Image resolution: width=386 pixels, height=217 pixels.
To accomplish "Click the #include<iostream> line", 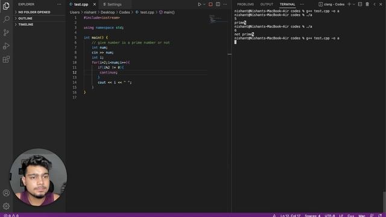I will (x=102, y=17).
